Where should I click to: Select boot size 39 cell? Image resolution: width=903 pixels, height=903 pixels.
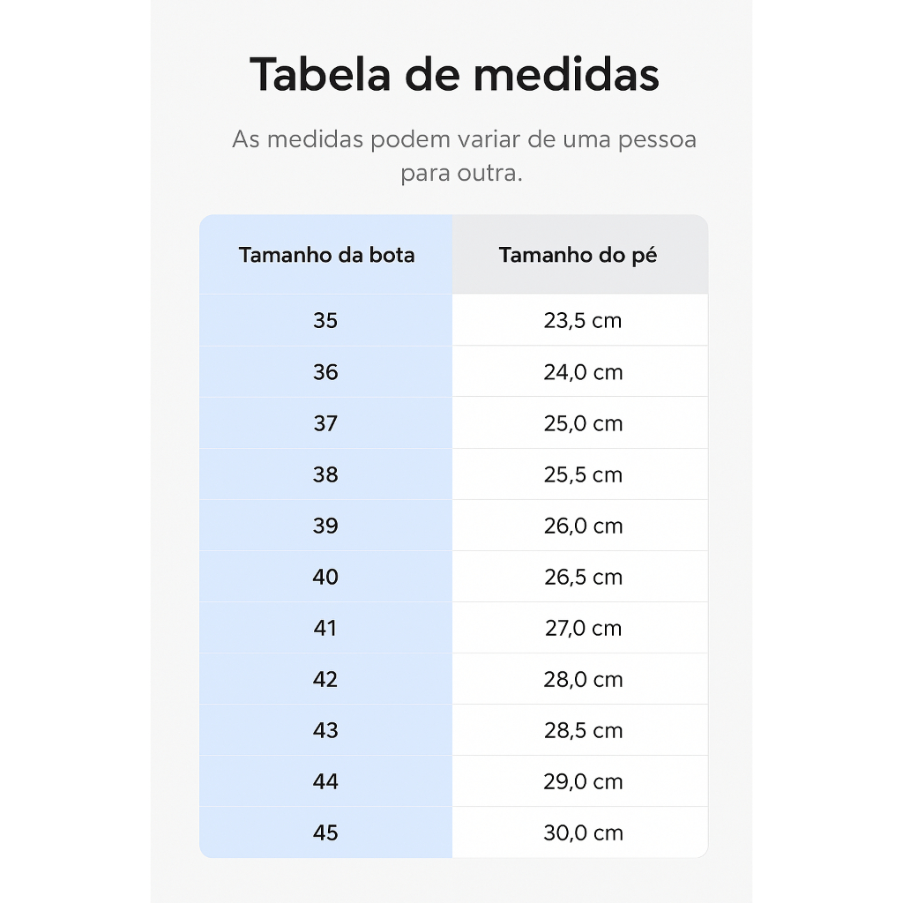pyautogui.click(x=325, y=526)
